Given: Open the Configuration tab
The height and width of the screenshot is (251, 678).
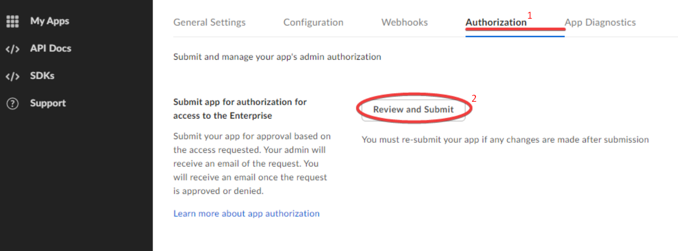Looking at the screenshot, I should (x=313, y=22).
